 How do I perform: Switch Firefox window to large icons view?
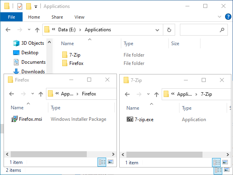coord(111,162)
